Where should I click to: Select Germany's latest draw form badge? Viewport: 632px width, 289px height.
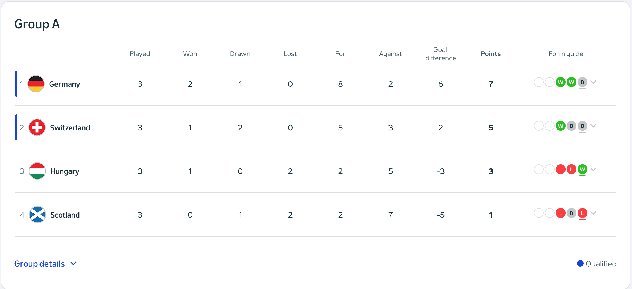582,82
